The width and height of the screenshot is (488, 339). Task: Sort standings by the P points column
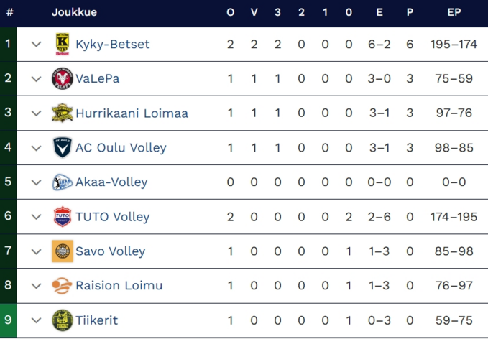[410, 12]
